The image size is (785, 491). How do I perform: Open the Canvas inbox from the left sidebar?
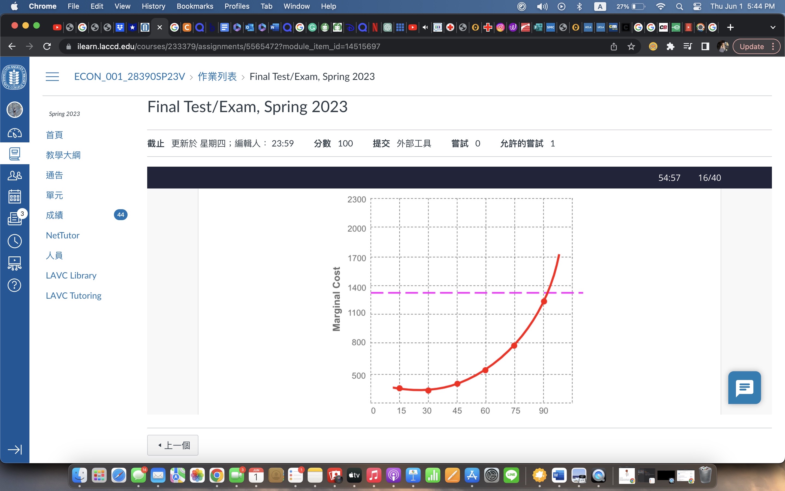point(14,218)
